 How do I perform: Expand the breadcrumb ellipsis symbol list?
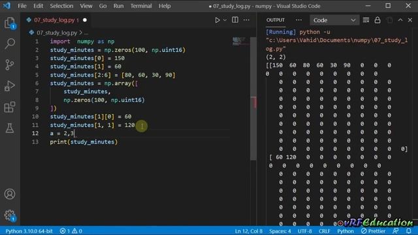86,33
